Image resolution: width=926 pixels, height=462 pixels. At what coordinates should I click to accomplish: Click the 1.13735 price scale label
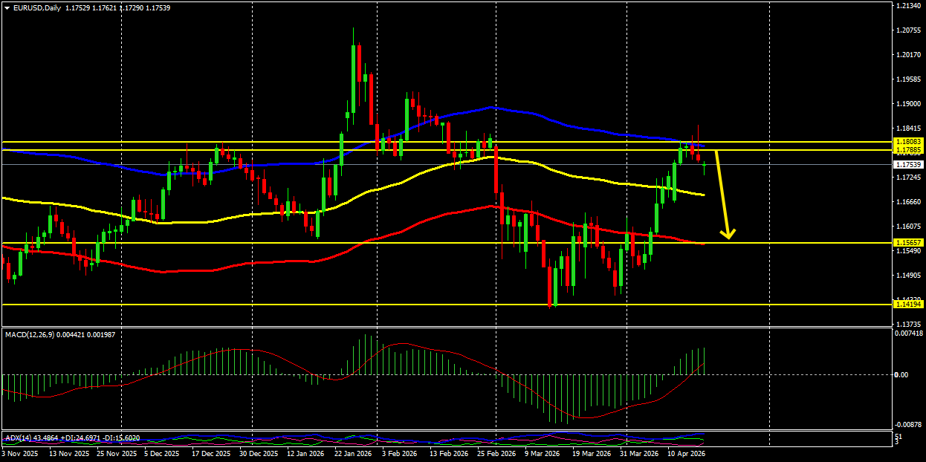[910, 325]
